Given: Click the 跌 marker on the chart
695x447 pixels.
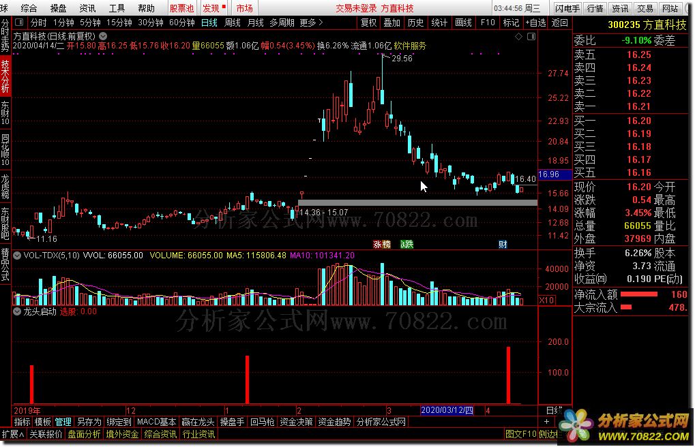Looking at the screenshot, I should (406, 244).
